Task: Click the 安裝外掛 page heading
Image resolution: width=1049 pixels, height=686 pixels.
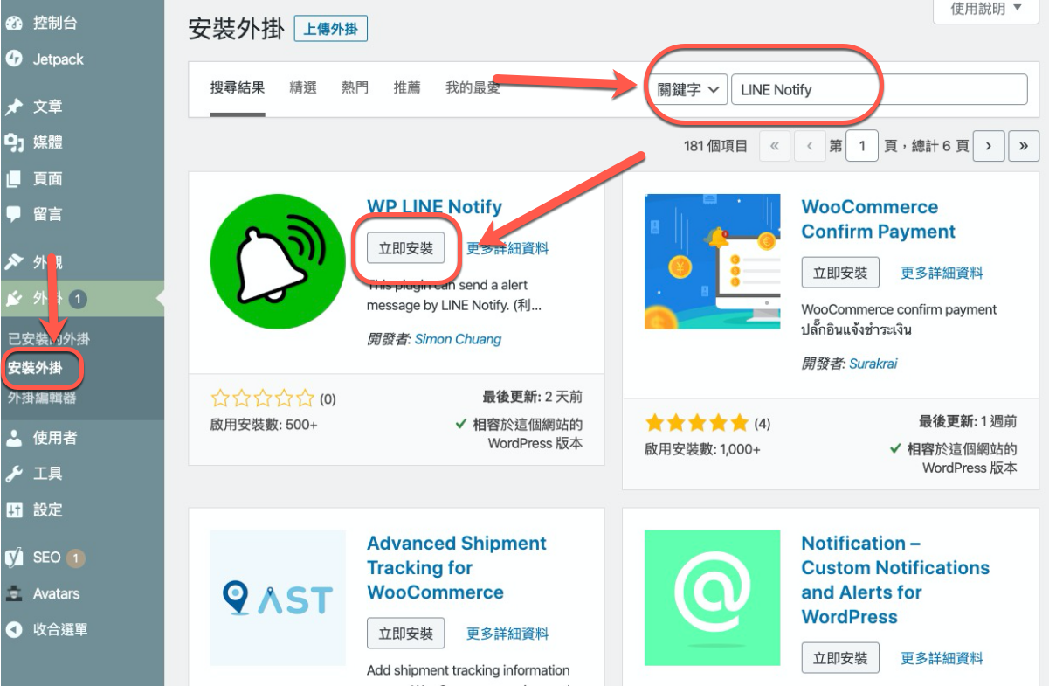Action: (x=237, y=28)
